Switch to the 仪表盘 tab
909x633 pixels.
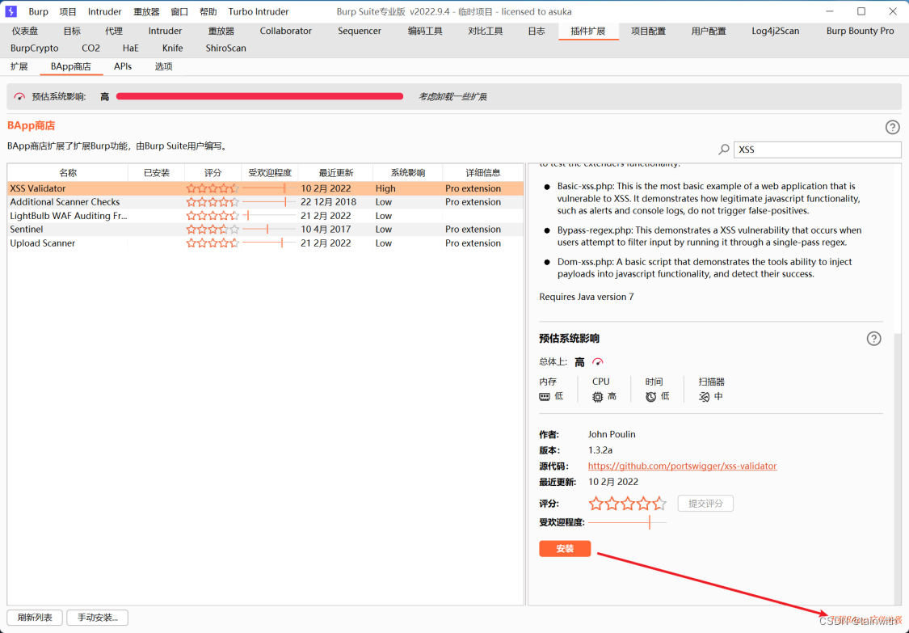[25, 32]
